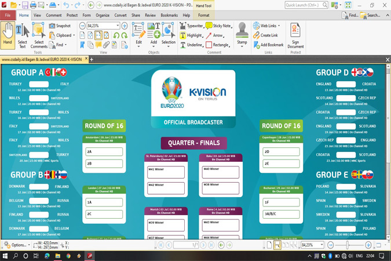
Task: Select the Highlight tool
Action: click(x=191, y=35)
